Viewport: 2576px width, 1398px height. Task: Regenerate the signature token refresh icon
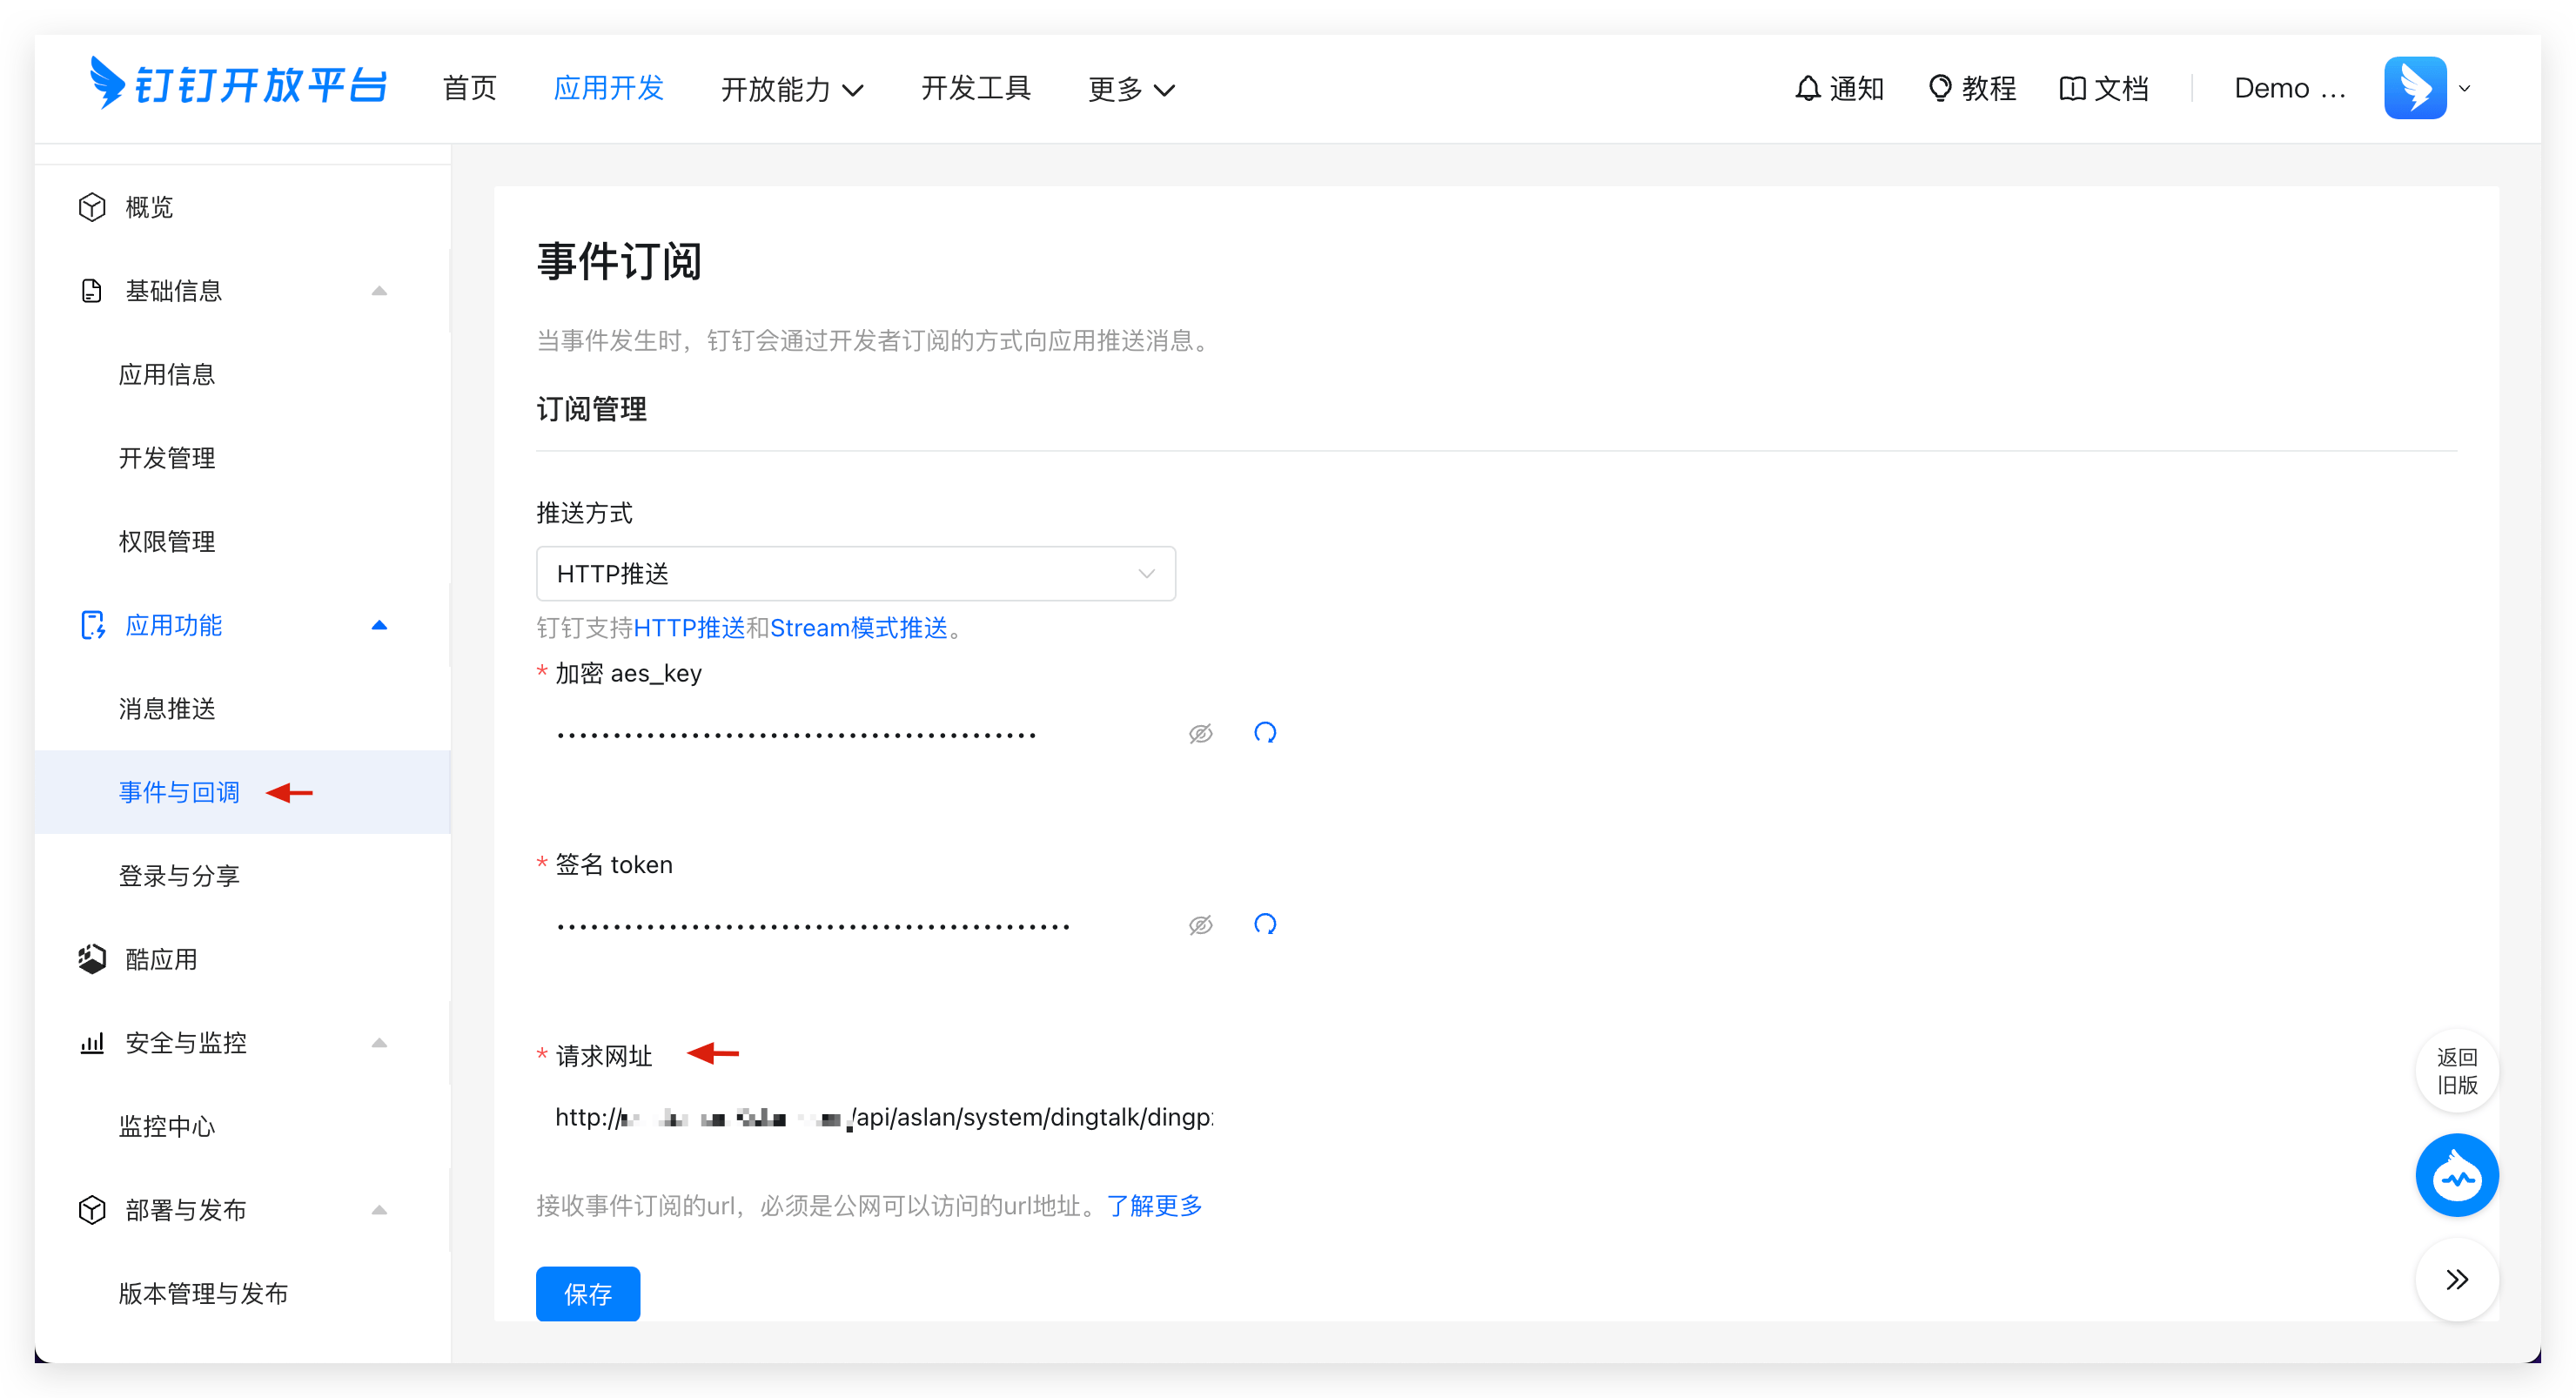[1265, 924]
